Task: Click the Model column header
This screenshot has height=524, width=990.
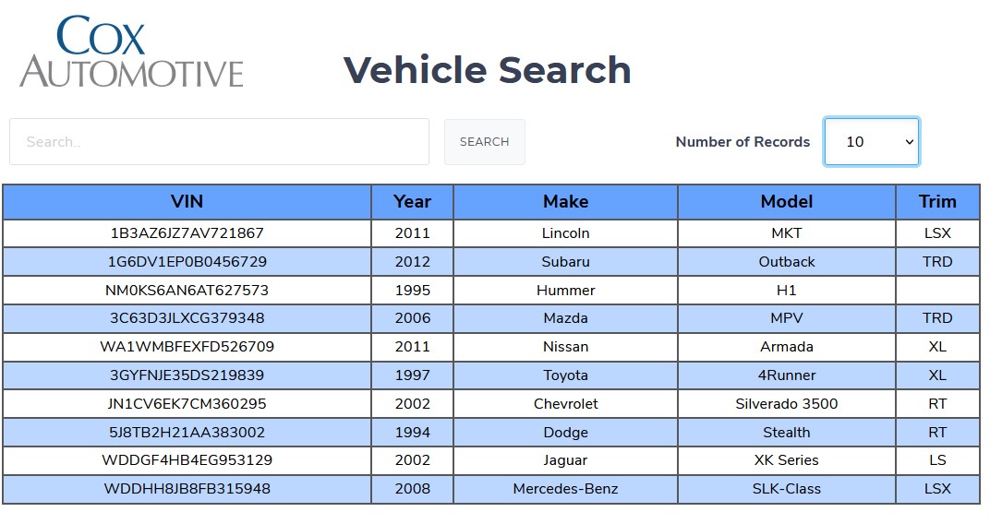Action: click(x=787, y=202)
